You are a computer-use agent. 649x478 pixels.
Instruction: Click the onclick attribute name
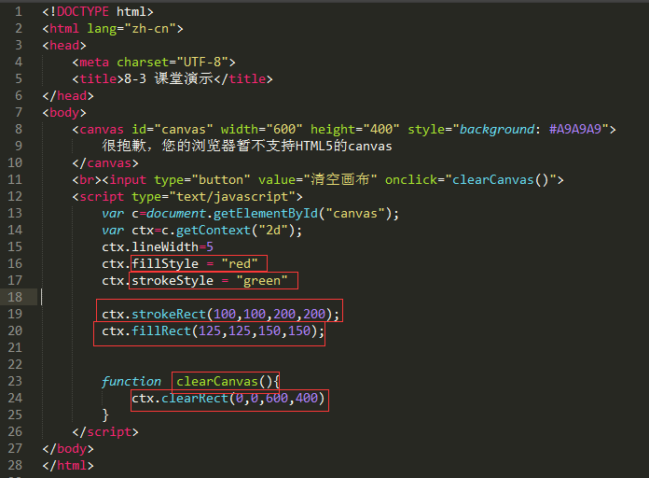pyautogui.click(x=411, y=180)
